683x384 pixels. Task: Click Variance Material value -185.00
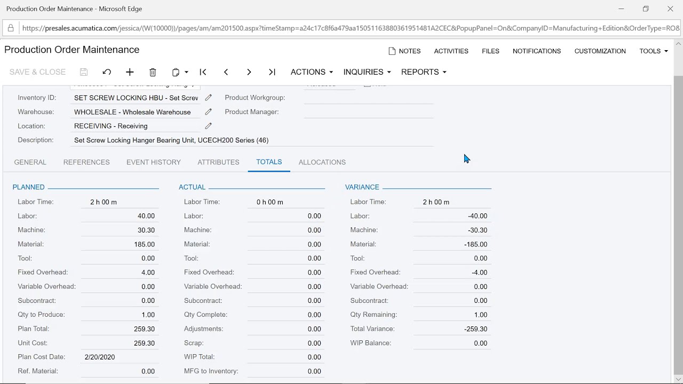(x=452, y=244)
